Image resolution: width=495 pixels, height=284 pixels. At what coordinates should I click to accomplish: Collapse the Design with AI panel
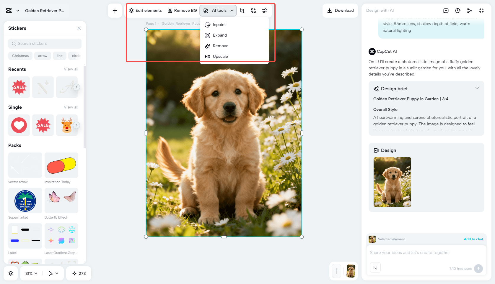pos(481,10)
